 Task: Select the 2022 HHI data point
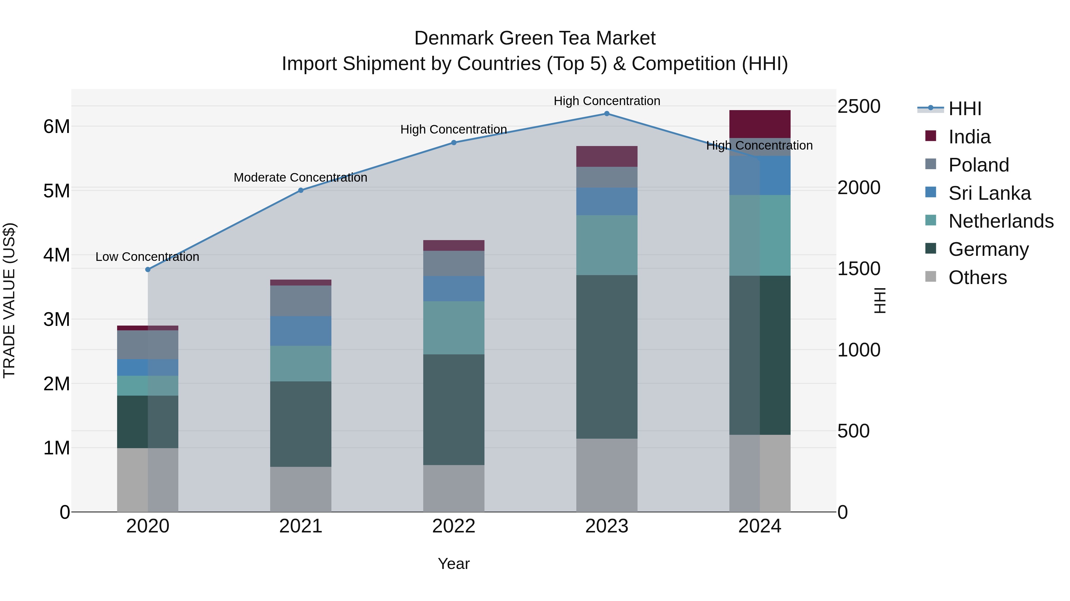(x=454, y=143)
